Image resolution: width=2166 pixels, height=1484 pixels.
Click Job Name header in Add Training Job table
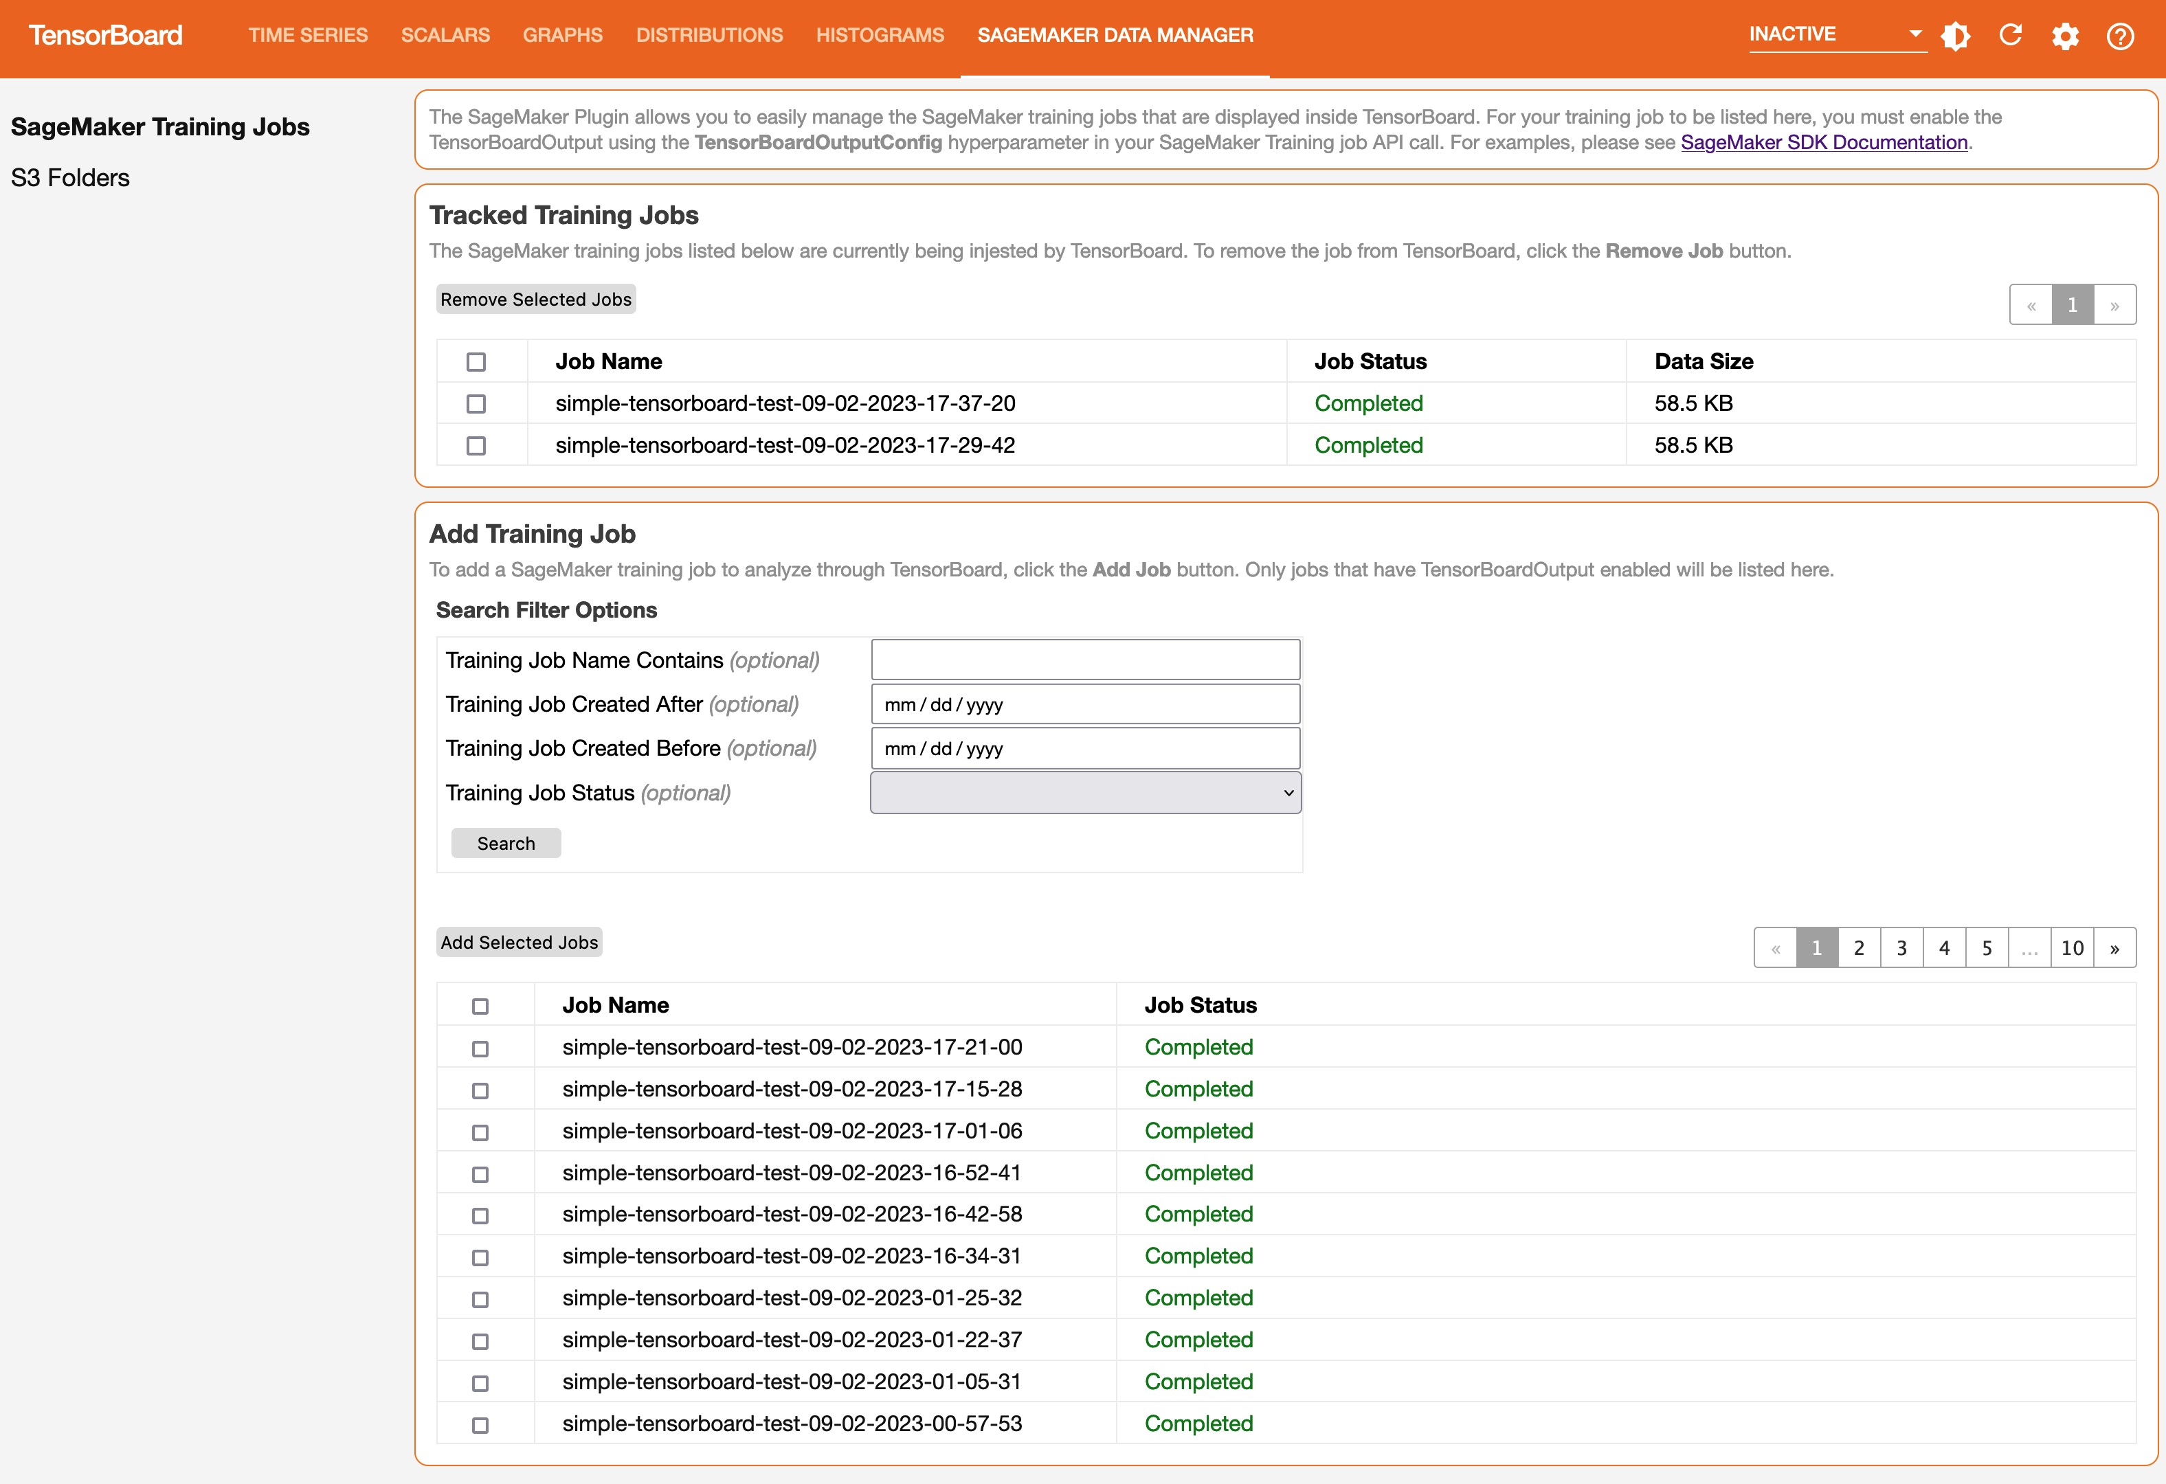[615, 1005]
